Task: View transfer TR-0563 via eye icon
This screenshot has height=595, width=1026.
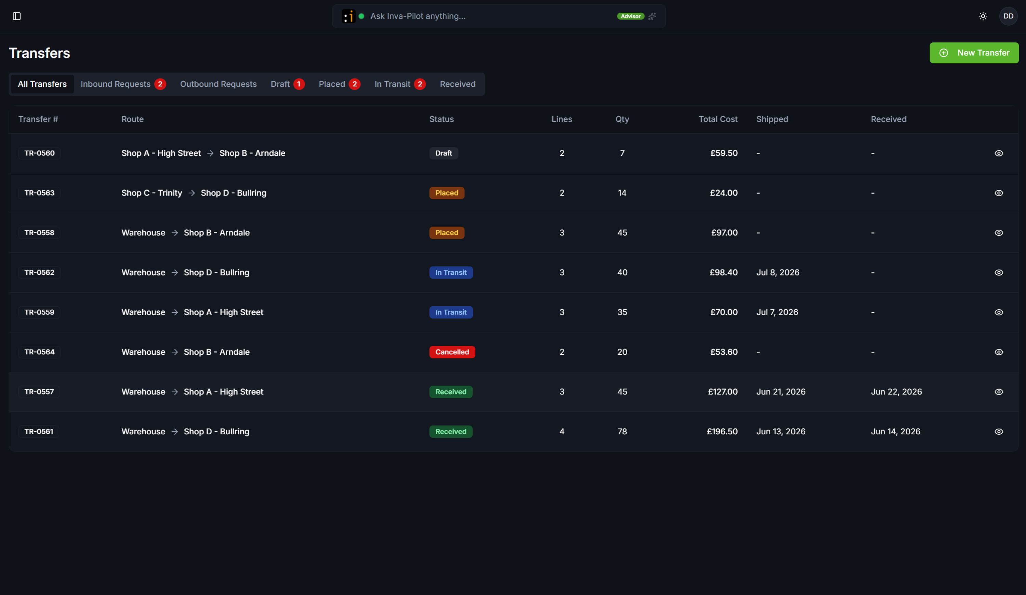Action: tap(999, 193)
